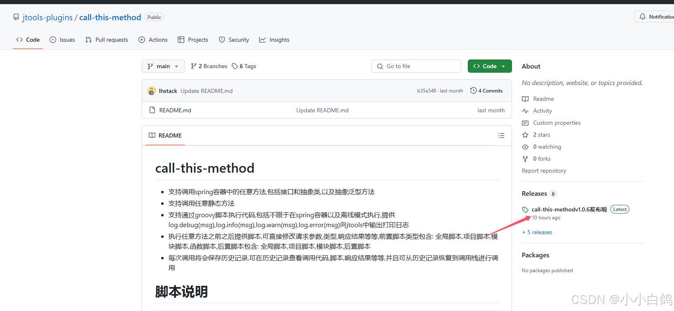674x311 pixels.
Task: Select the README tab in file viewer
Action: point(165,135)
